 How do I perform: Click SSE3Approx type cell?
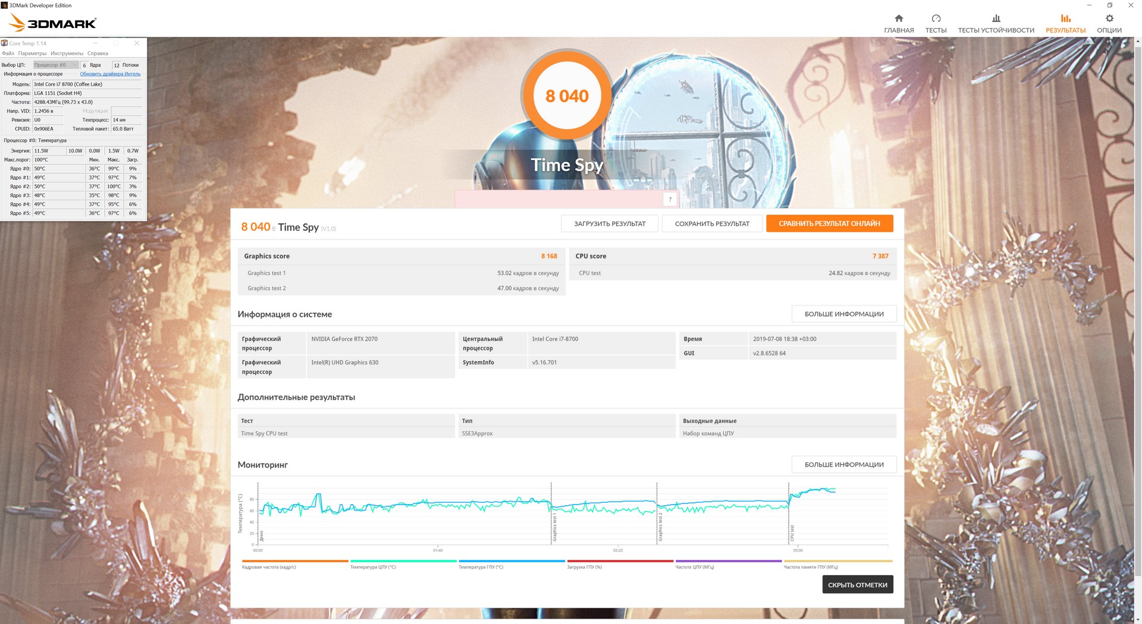[567, 433]
